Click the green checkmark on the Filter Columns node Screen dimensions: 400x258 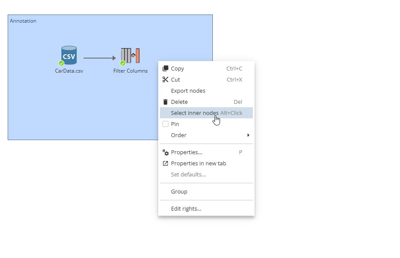coord(123,62)
